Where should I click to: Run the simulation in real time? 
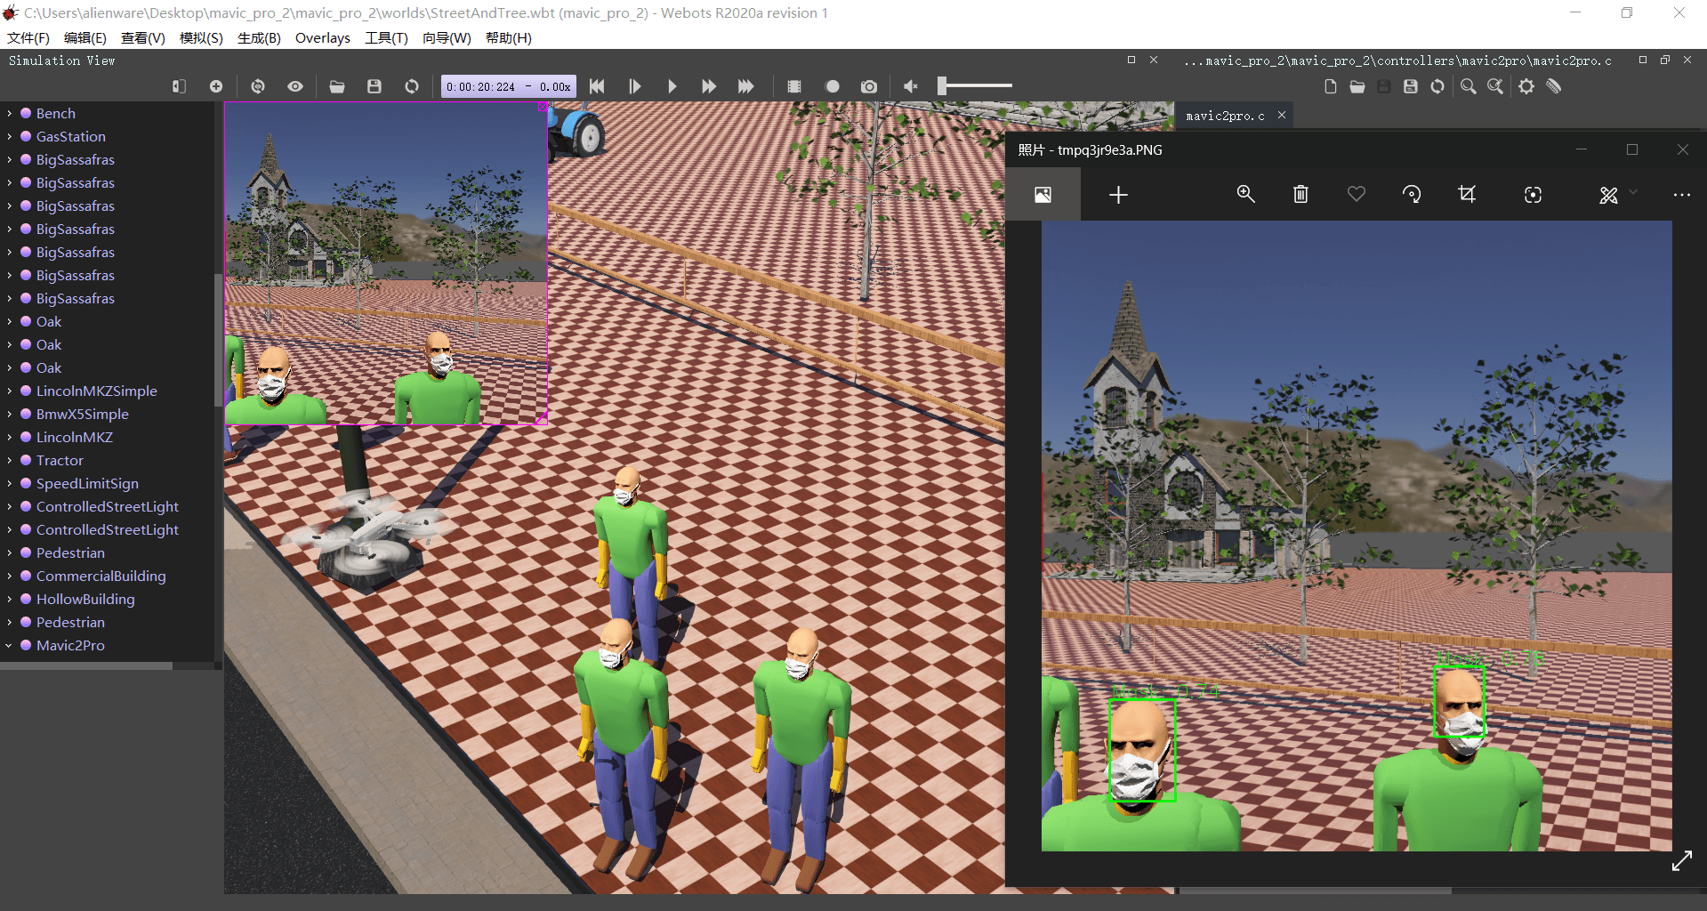tap(672, 86)
